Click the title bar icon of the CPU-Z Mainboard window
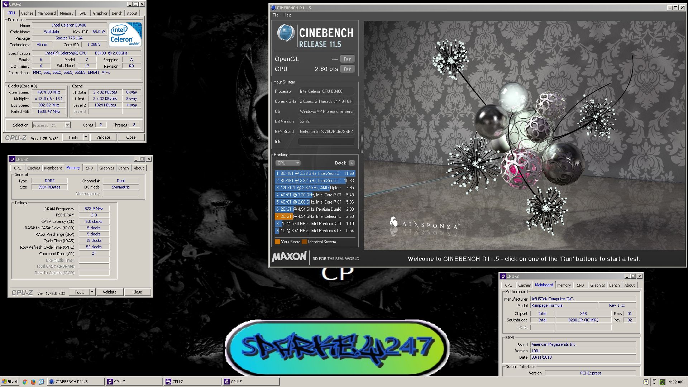Image resolution: width=688 pixels, height=387 pixels. 503,276
